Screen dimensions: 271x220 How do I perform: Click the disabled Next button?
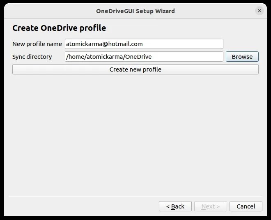tap(211, 206)
